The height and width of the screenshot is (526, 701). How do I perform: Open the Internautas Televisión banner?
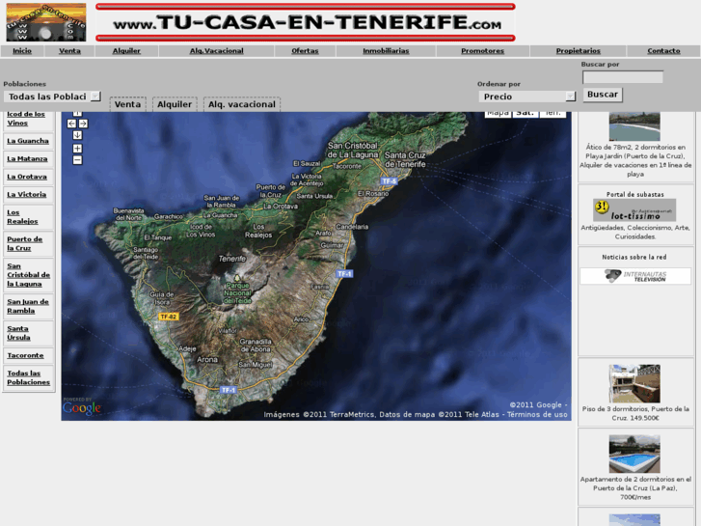(635, 276)
